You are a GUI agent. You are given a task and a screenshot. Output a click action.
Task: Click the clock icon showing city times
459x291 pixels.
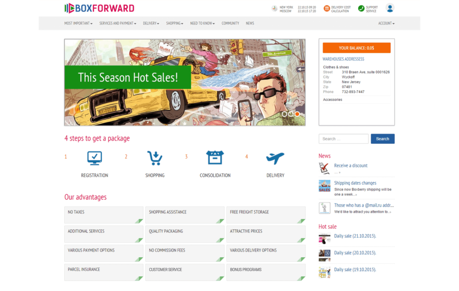(x=273, y=8)
